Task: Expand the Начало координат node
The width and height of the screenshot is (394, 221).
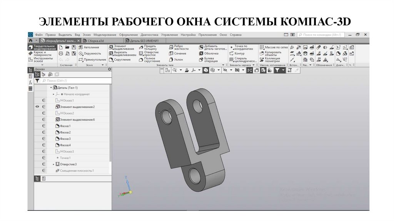Action: coord(53,94)
